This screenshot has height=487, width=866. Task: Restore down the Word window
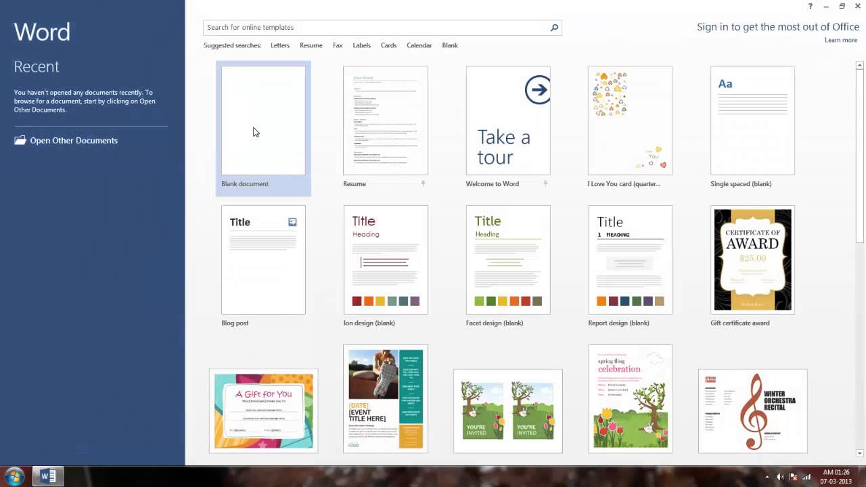(x=842, y=7)
